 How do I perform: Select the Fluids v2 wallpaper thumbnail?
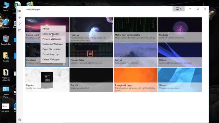[91, 29]
